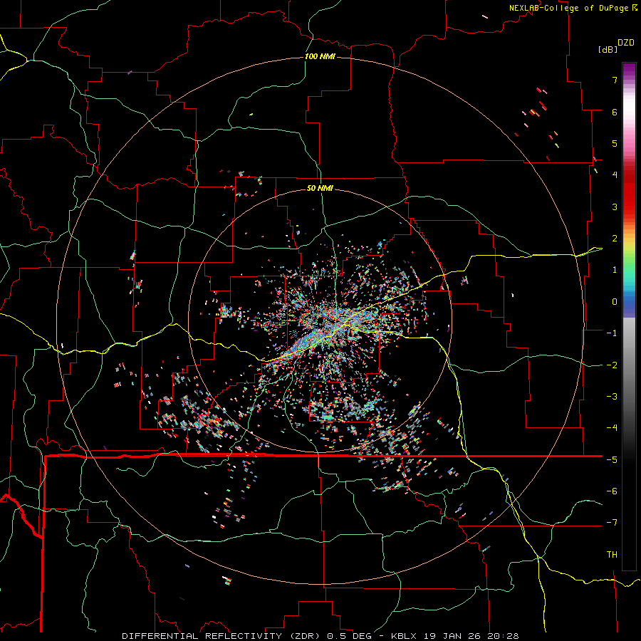The width and height of the screenshot is (641, 641).
Task: Click the 6 value on color scale
Action: 615,112
